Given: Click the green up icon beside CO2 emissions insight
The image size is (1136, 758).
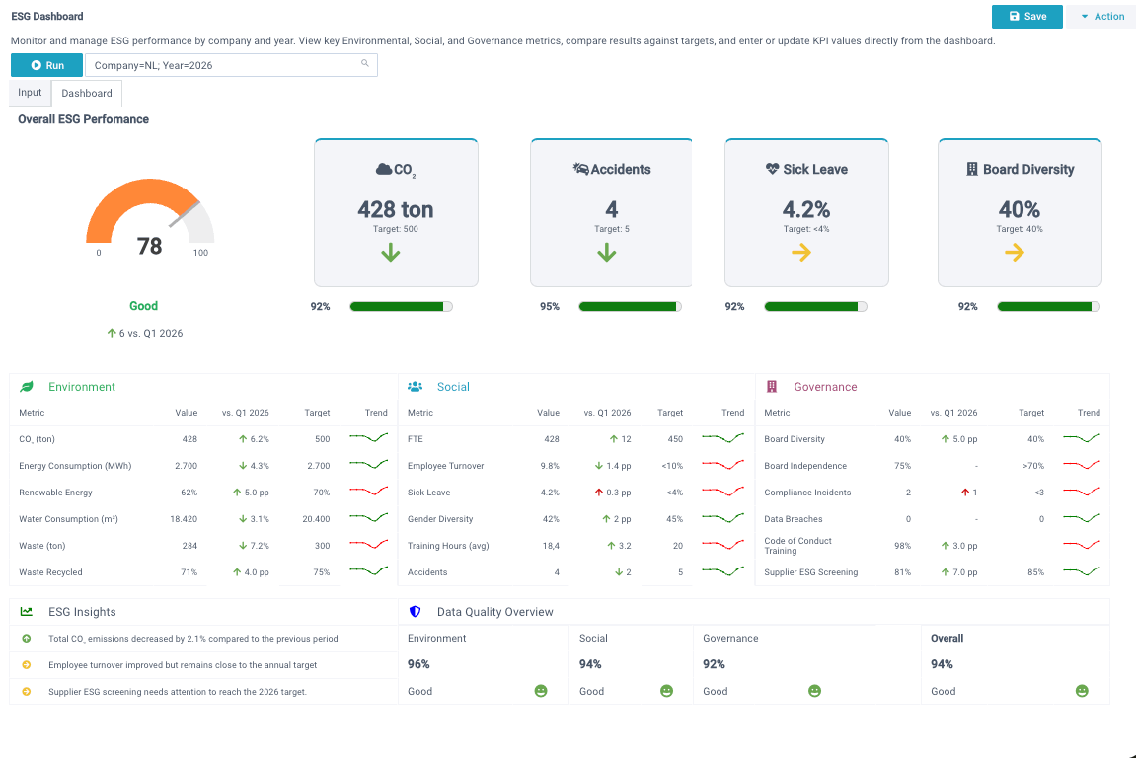Looking at the screenshot, I should click(27, 639).
